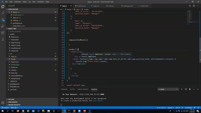
Task: Close App.js in Open Editors list
Action: tap(9, 12)
